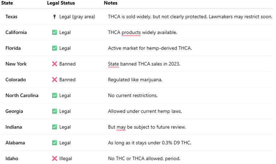The width and height of the screenshot is (276, 164).
Task: Click red X icon in New York row
Action: (55, 64)
